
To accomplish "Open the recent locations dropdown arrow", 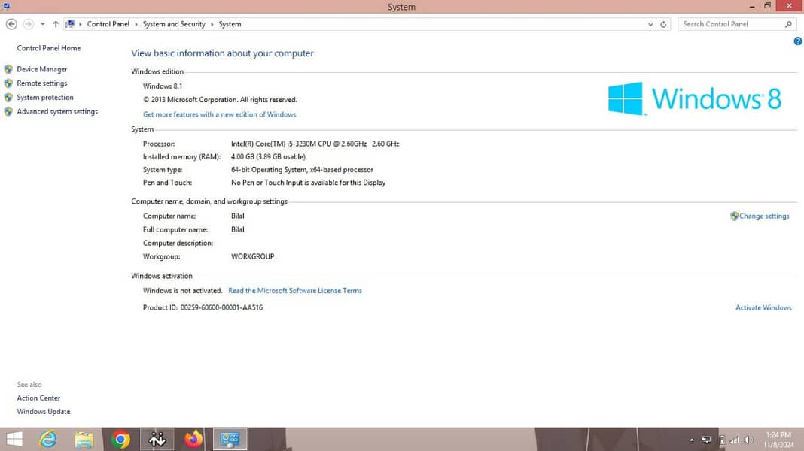I will point(42,24).
